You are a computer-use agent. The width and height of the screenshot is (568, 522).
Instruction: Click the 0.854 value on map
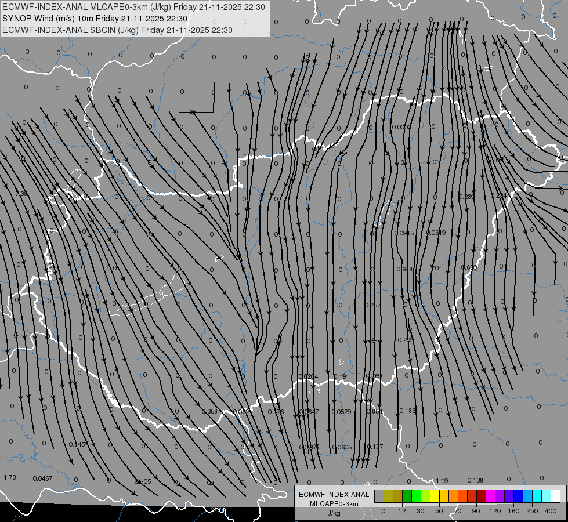(x=375, y=411)
